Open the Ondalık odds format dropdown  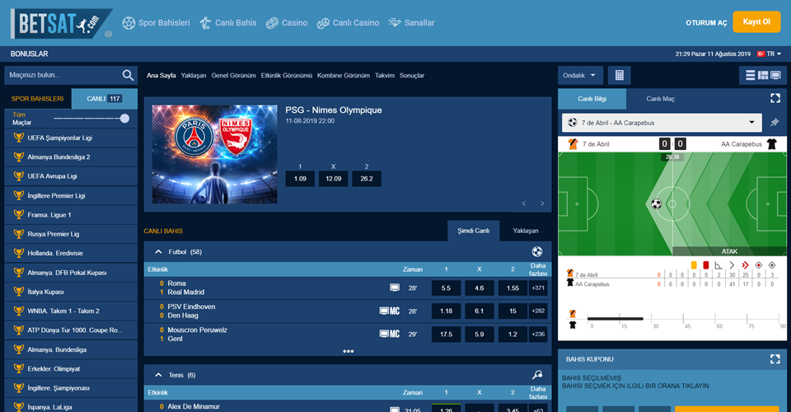click(580, 76)
